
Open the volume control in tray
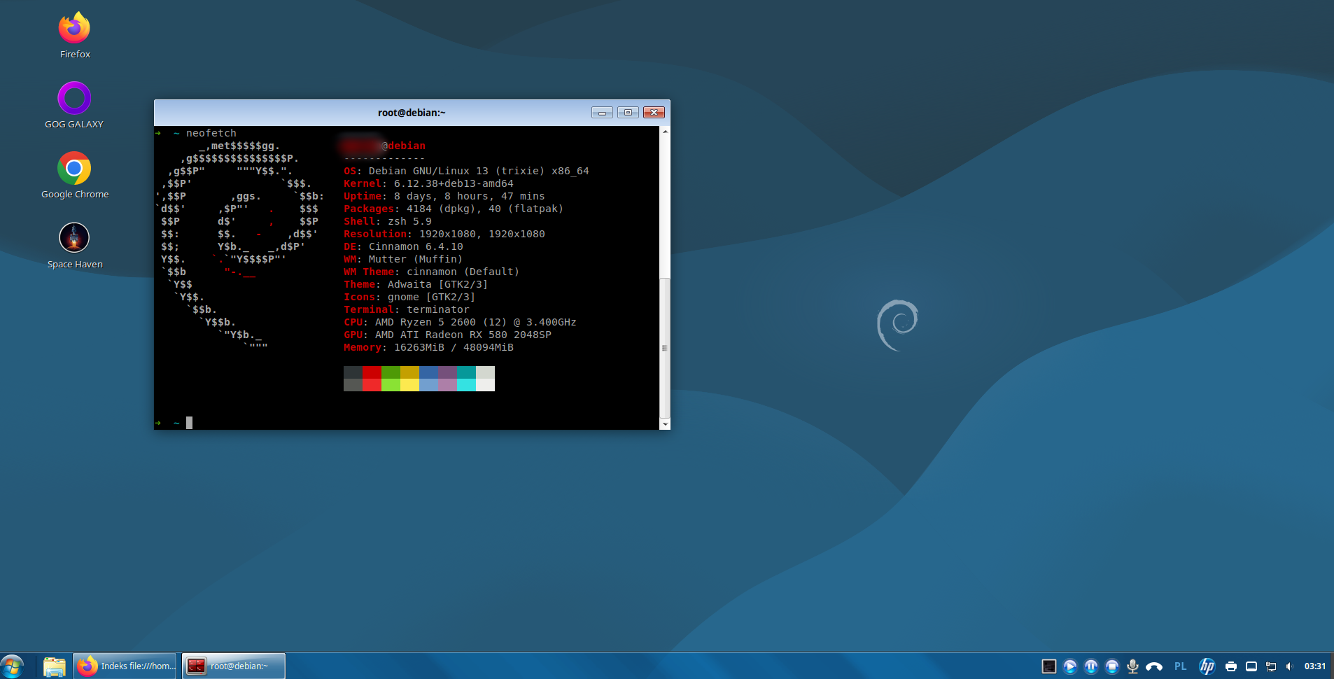coord(1289,666)
